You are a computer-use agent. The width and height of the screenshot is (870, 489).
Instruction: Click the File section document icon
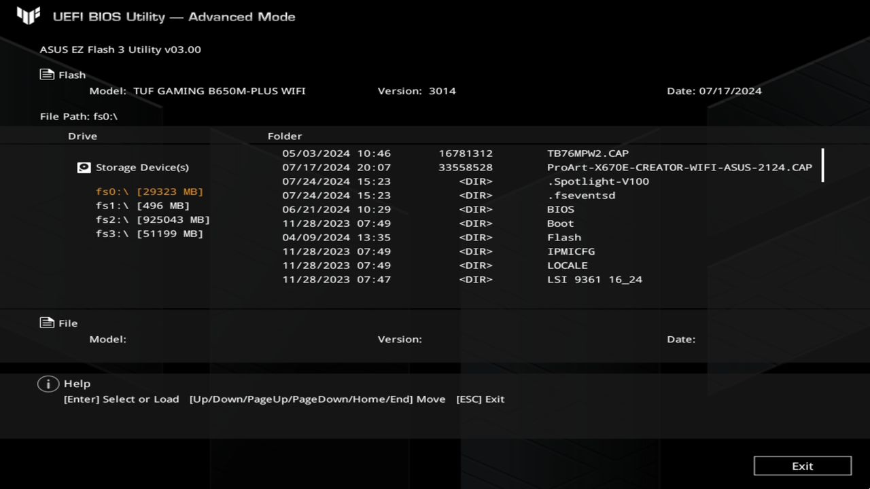point(47,323)
